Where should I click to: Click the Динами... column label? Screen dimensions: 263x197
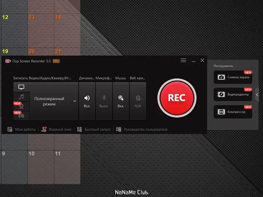(87, 78)
